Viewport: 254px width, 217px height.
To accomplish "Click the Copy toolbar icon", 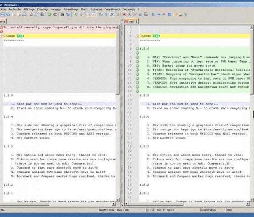I will coord(37,15).
